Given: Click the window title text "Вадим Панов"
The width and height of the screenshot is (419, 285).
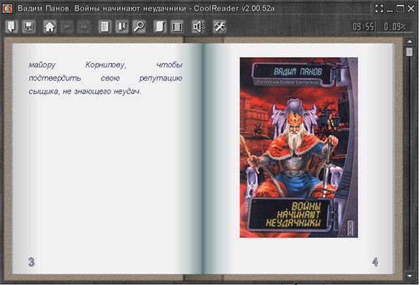Looking at the screenshot, I should (44, 9).
